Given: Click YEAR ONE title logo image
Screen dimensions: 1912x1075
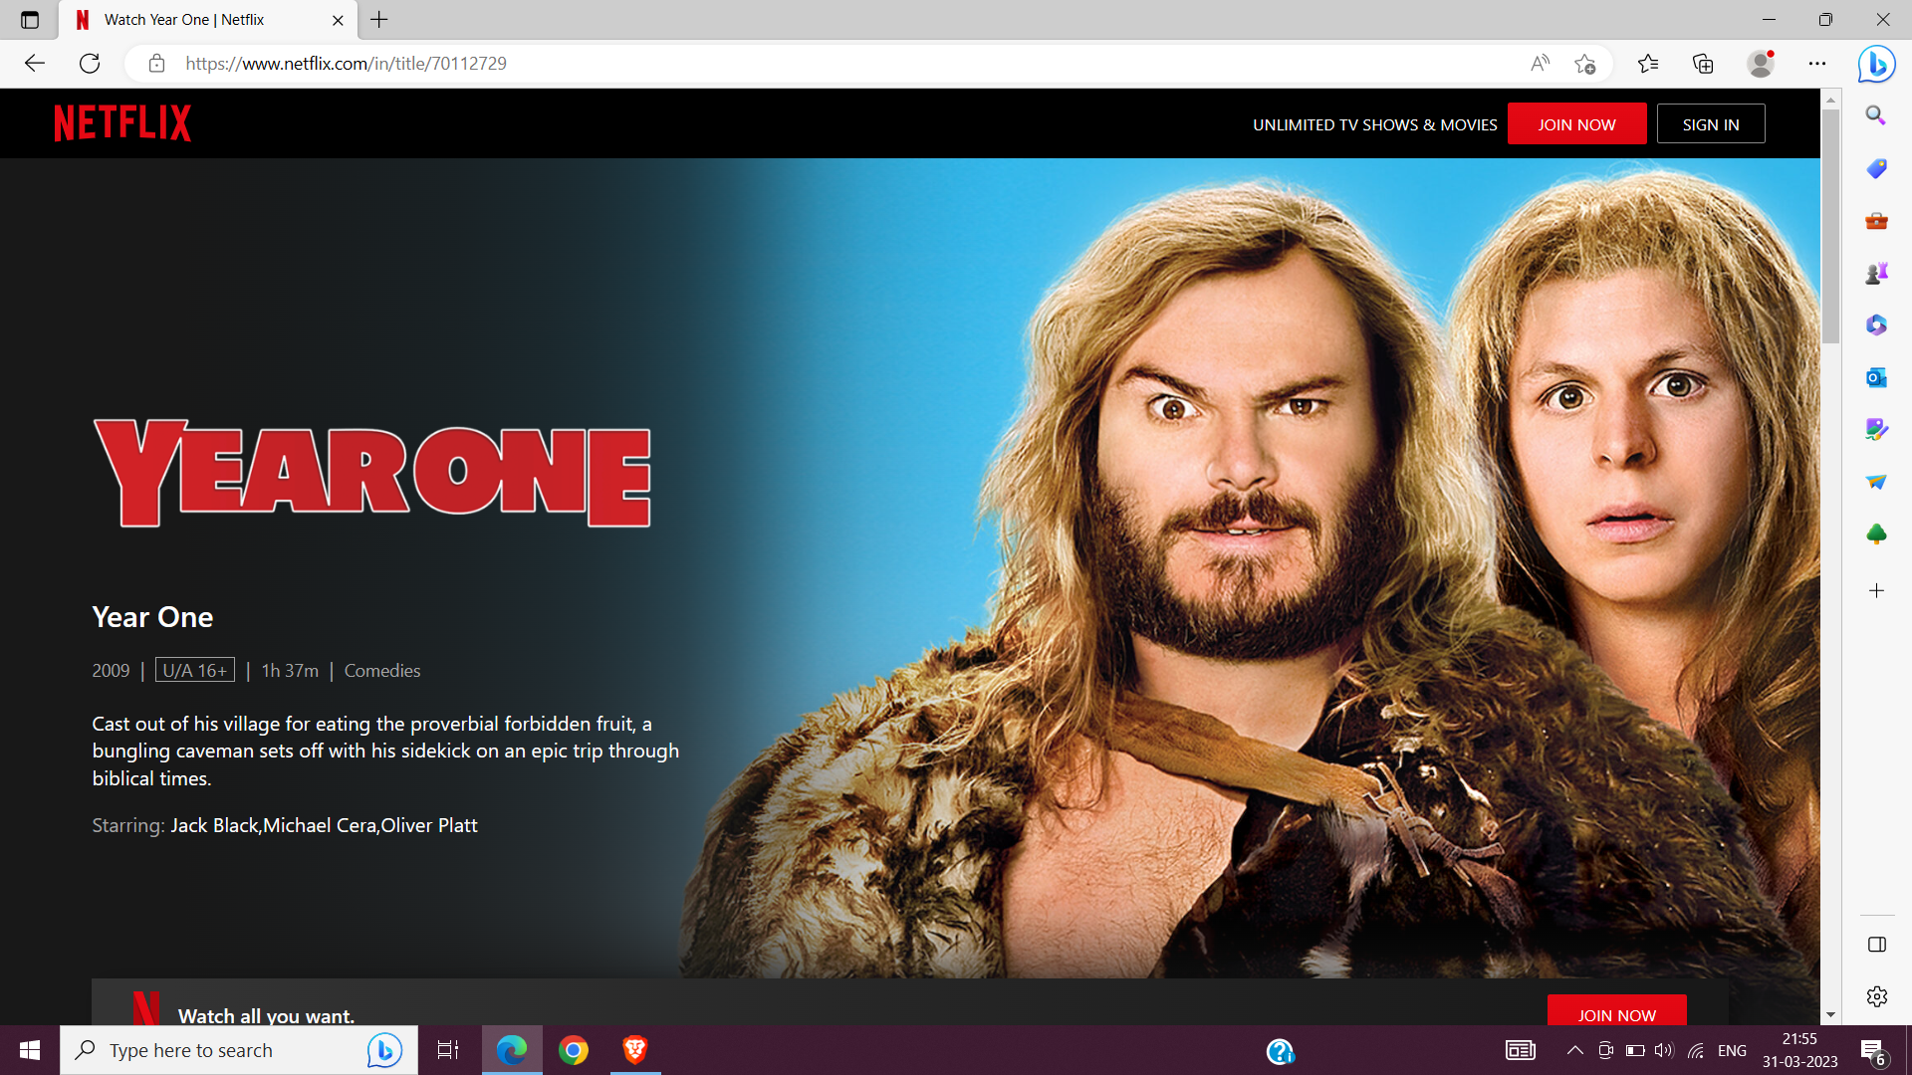Looking at the screenshot, I should click(372, 473).
